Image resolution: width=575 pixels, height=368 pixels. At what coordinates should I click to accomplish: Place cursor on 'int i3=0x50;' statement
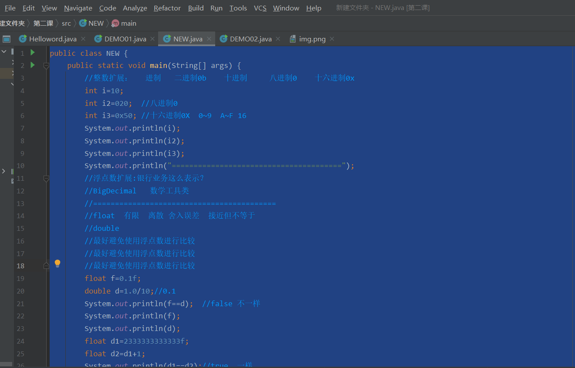click(x=111, y=115)
